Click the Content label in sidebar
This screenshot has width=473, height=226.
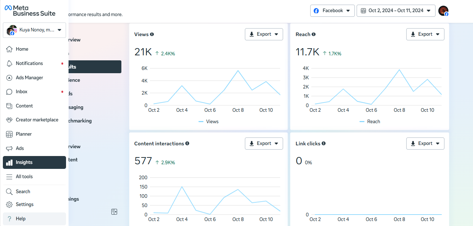(24, 106)
